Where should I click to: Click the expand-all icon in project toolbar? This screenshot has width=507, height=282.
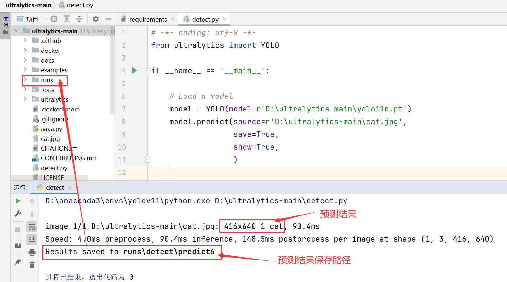tap(67, 19)
